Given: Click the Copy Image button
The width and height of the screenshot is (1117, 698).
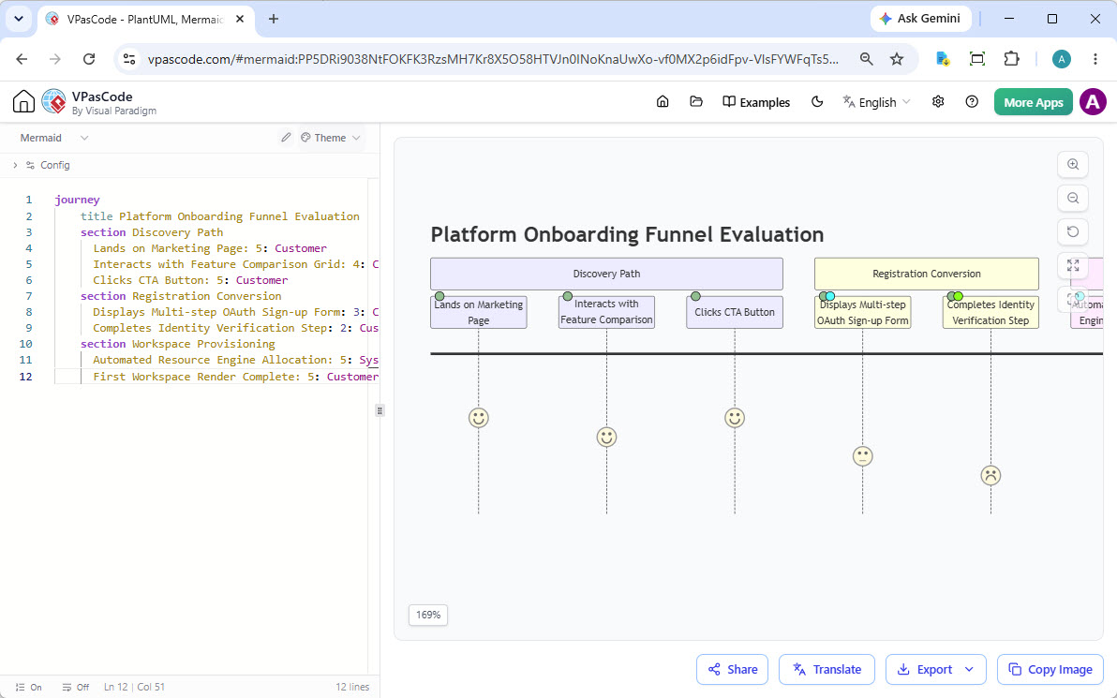Looking at the screenshot, I should click(1050, 670).
